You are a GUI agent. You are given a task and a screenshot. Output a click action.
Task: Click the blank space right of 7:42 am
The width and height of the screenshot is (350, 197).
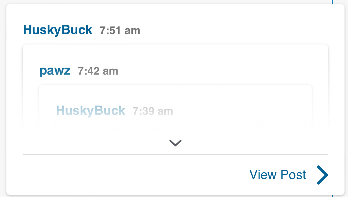pyautogui.click(x=213, y=71)
